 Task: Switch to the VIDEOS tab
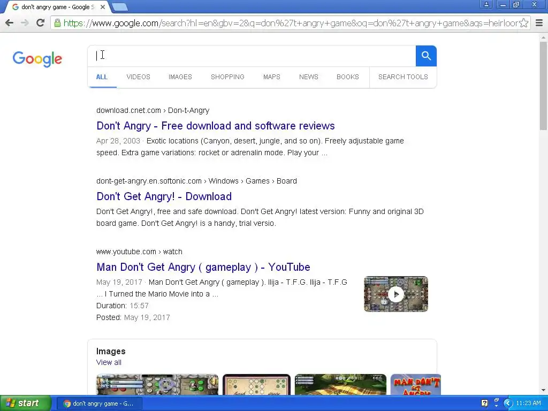click(x=139, y=77)
